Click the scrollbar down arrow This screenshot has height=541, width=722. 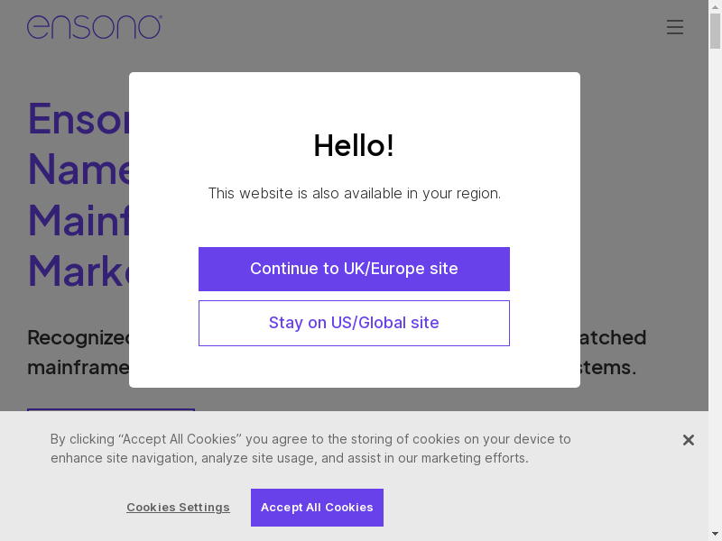(715, 534)
